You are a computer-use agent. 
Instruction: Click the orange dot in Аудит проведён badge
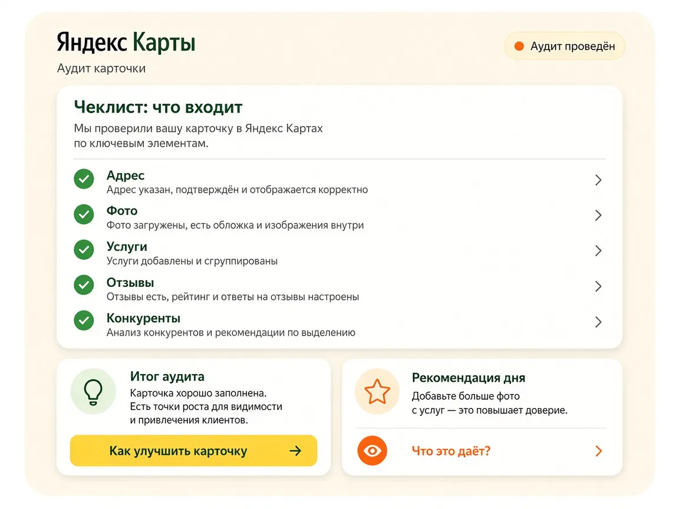(519, 47)
